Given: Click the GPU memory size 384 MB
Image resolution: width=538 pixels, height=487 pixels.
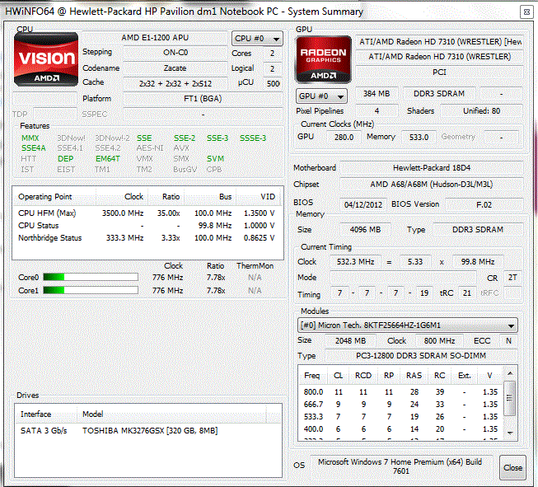Looking at the screenshot, I should click(377, 94).
